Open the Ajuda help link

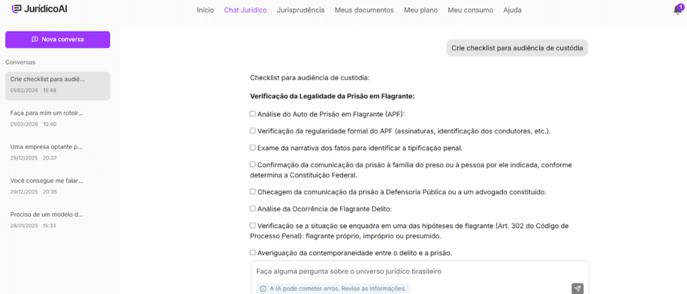coord(512,10)
